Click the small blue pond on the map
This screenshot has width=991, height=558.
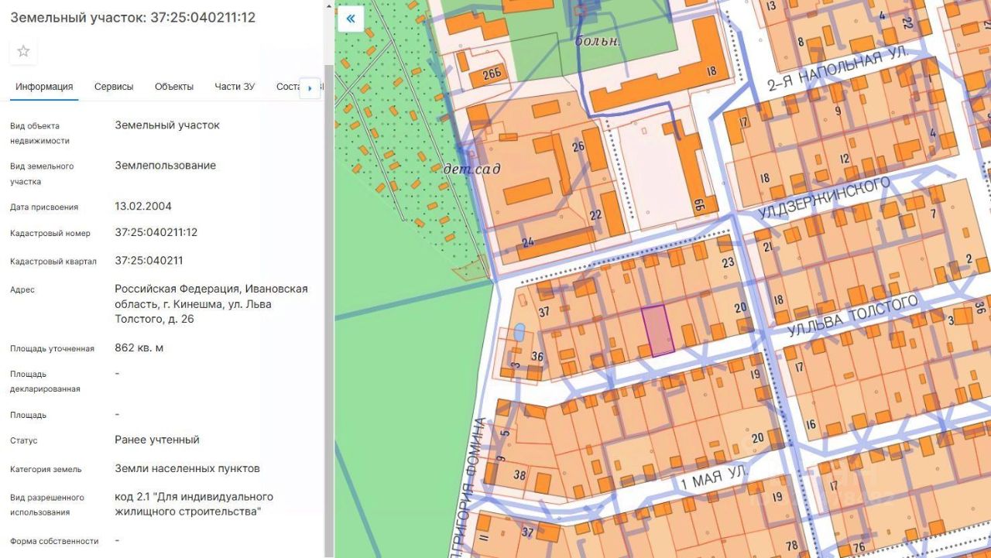coord(520,332)
